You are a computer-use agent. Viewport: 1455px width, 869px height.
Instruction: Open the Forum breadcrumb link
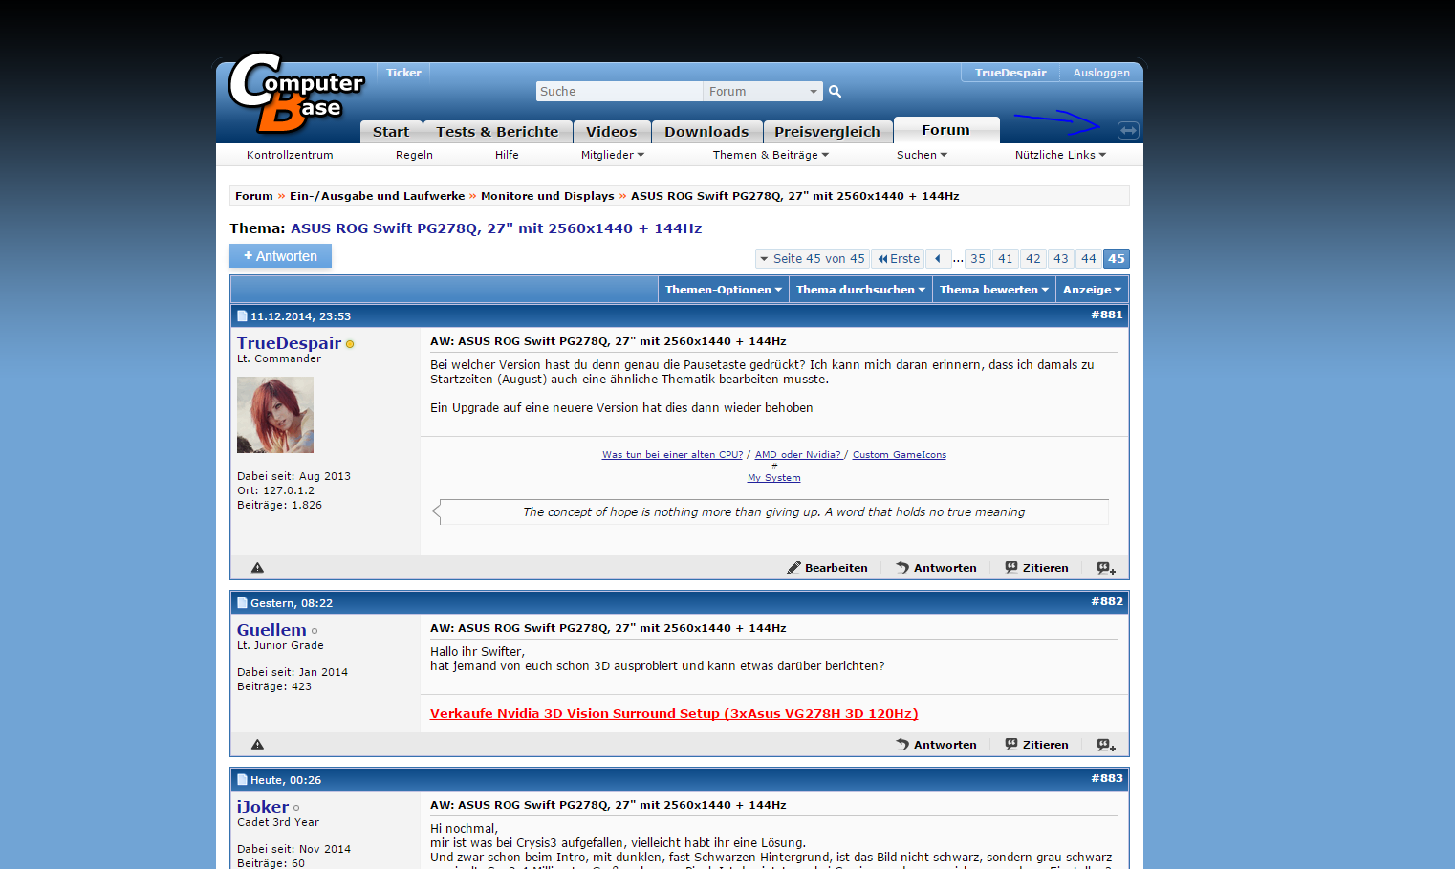point(254,196)
